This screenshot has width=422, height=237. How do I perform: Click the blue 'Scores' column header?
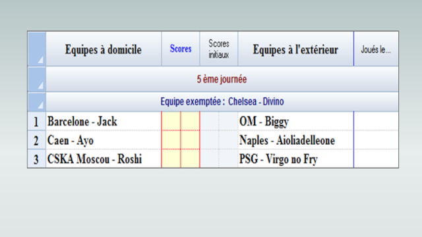[181, 49]
